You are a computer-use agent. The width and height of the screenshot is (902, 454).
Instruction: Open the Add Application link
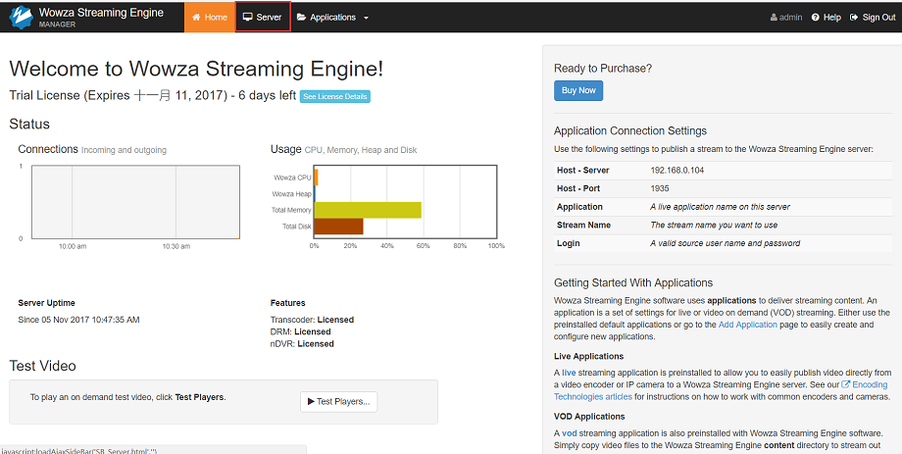point(748,325)
